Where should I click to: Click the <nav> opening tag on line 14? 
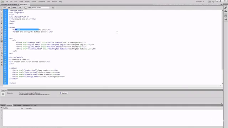(11, 38)
